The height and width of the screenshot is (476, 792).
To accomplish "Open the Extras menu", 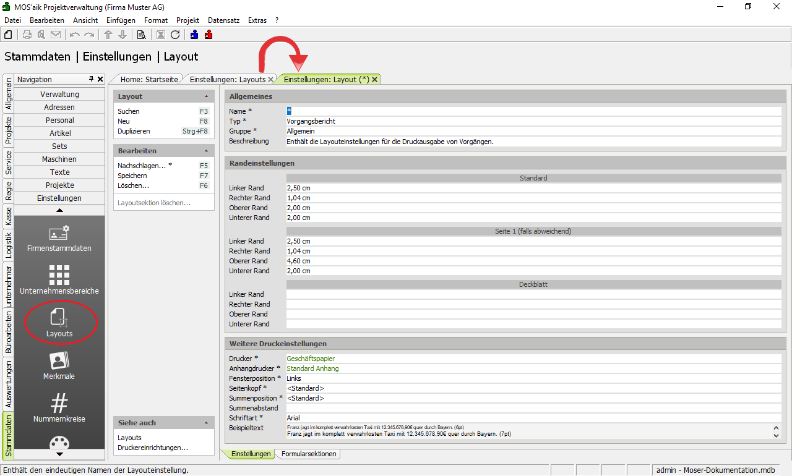I will tap(257, 20).
